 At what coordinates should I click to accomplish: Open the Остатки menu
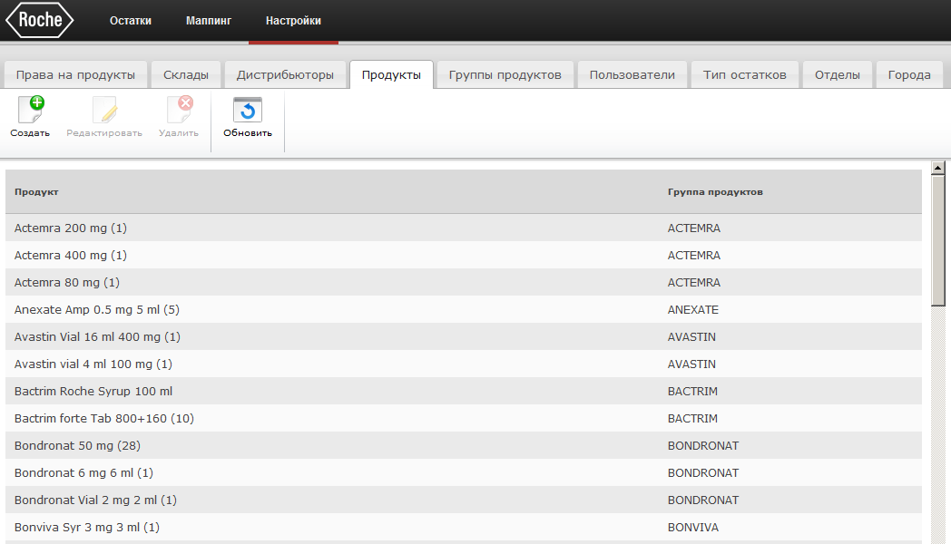[x=131, y=21]
